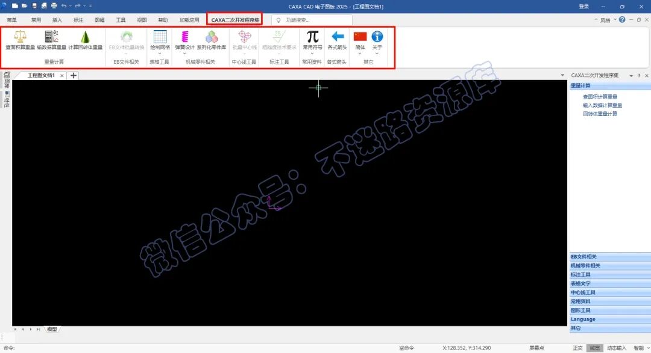Switch to the 常用 ribbon tab
Image resolution: width=651 pixels, height=353 pixels.
tap(36, 20)
